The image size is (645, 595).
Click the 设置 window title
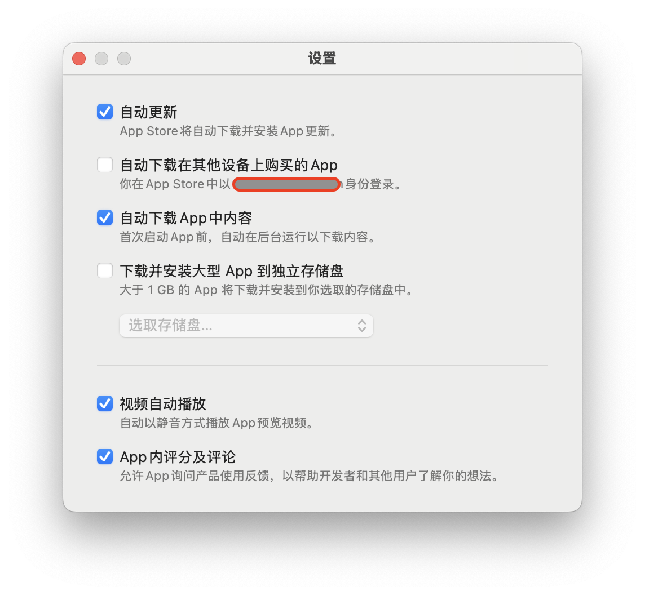[x=322, y=59]
